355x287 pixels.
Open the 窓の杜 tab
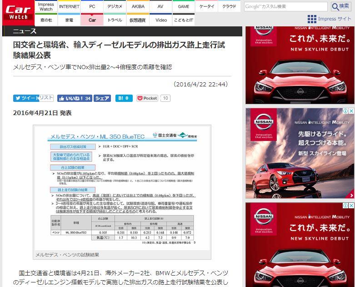tap(46, 20)
